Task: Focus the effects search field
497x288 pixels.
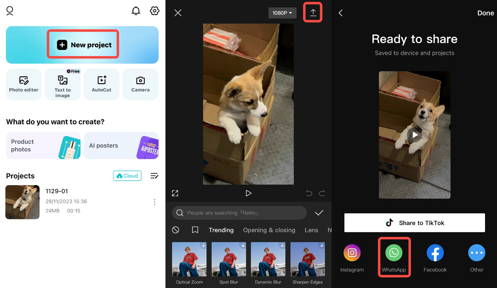Action: [x=239, y=213]
